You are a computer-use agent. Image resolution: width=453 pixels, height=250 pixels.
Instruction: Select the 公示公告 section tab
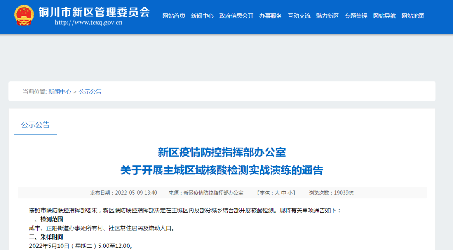coord(36,125)
